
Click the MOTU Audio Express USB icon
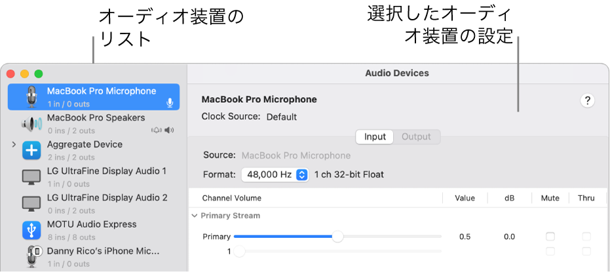coord(31,230)
